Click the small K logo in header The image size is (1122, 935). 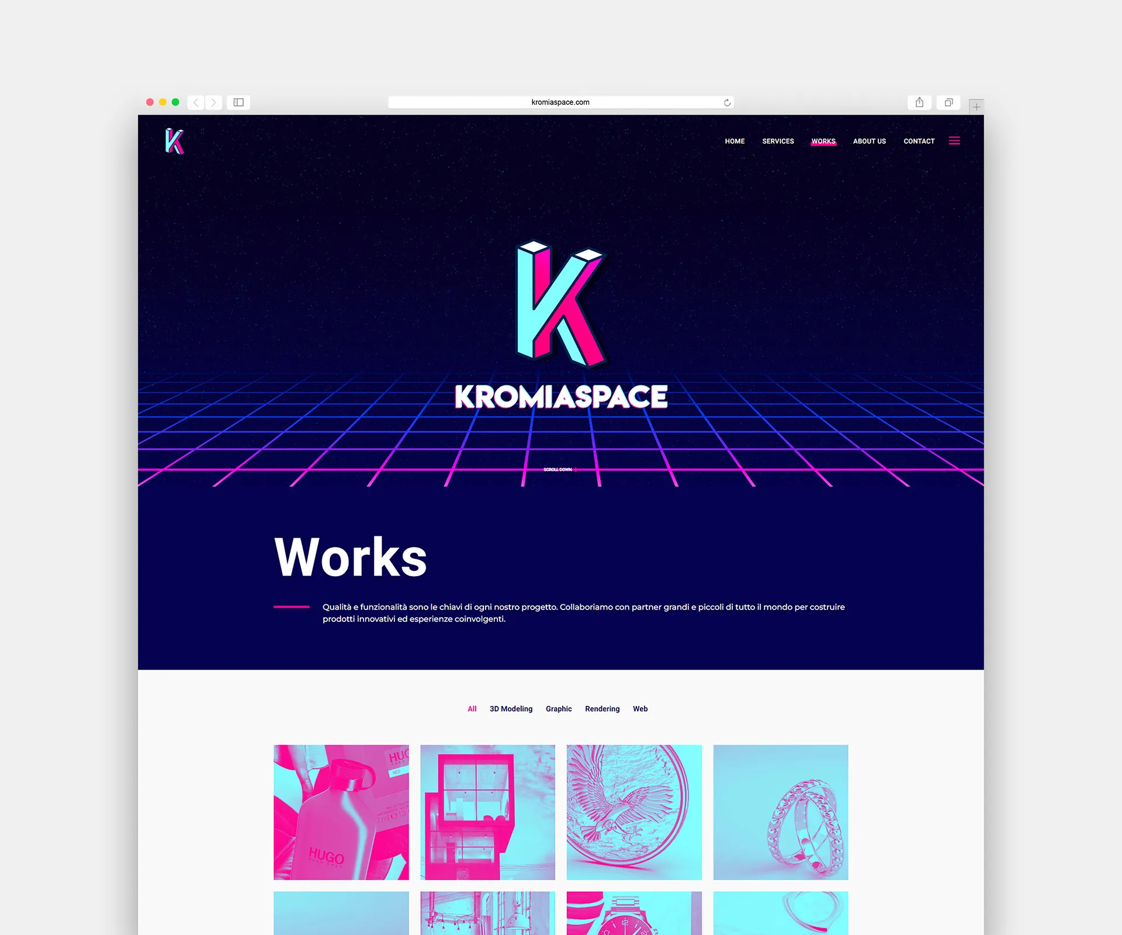pyautogui.click(x=174, y=141)
